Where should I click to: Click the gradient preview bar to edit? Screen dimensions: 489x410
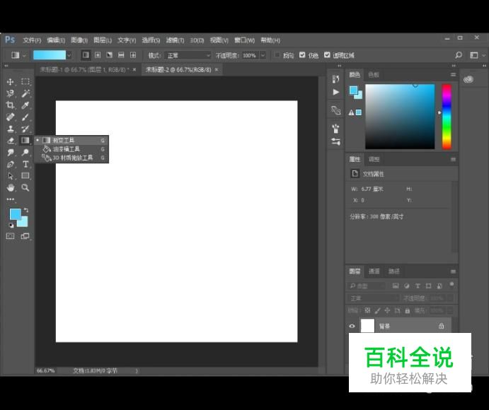(x=50, y=55)
